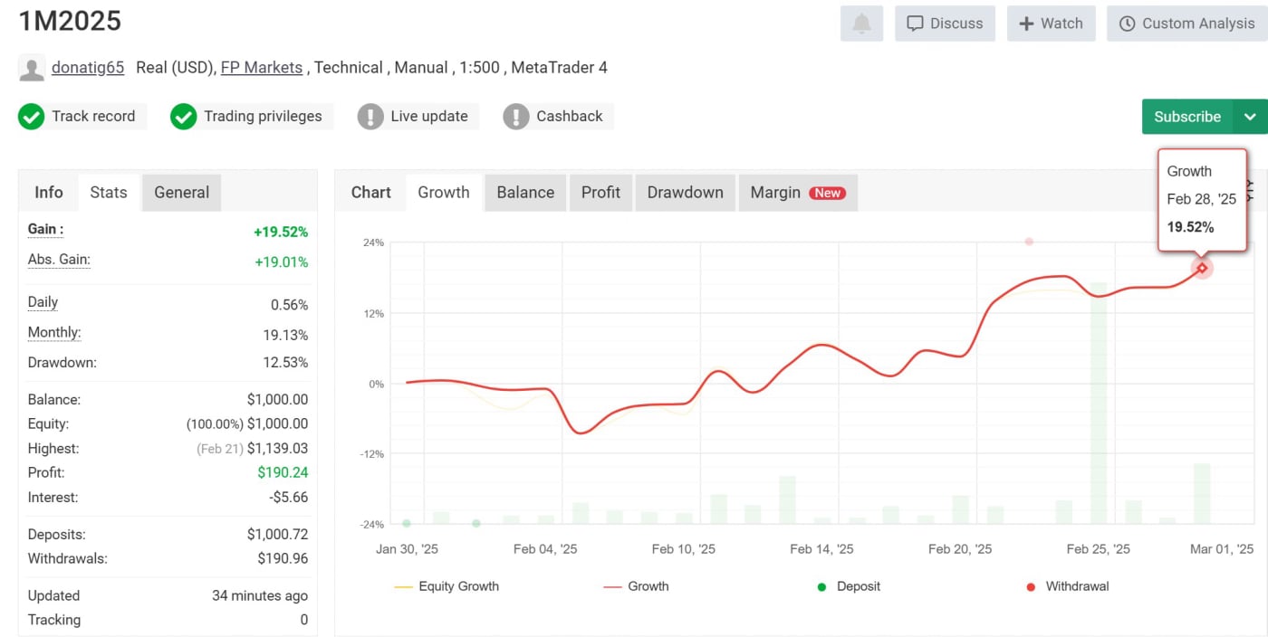Viewport: 1268px width, 637px height.
Task: Open the FP Markets broker link
Action: point(262,68)
